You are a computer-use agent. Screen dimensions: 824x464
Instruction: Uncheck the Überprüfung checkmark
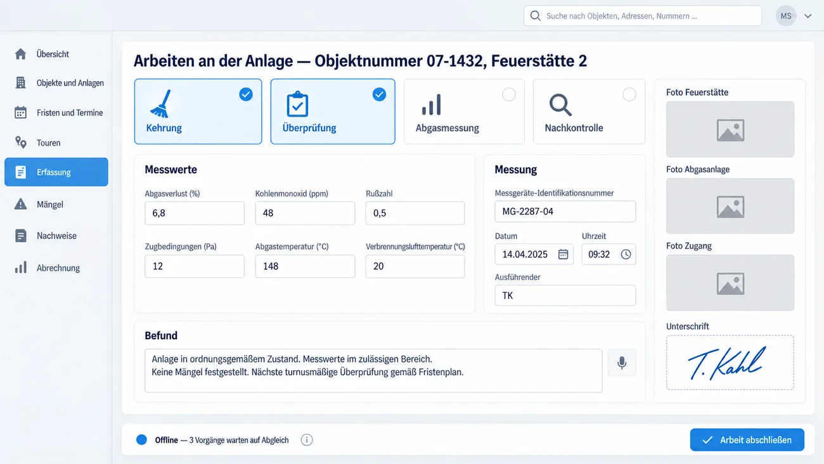pos(379,94)
